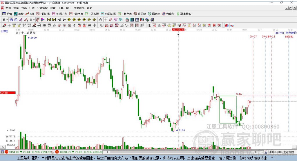297x161 pixels.
Task: Switch to the K线 chart view
Action: [30, 14]
